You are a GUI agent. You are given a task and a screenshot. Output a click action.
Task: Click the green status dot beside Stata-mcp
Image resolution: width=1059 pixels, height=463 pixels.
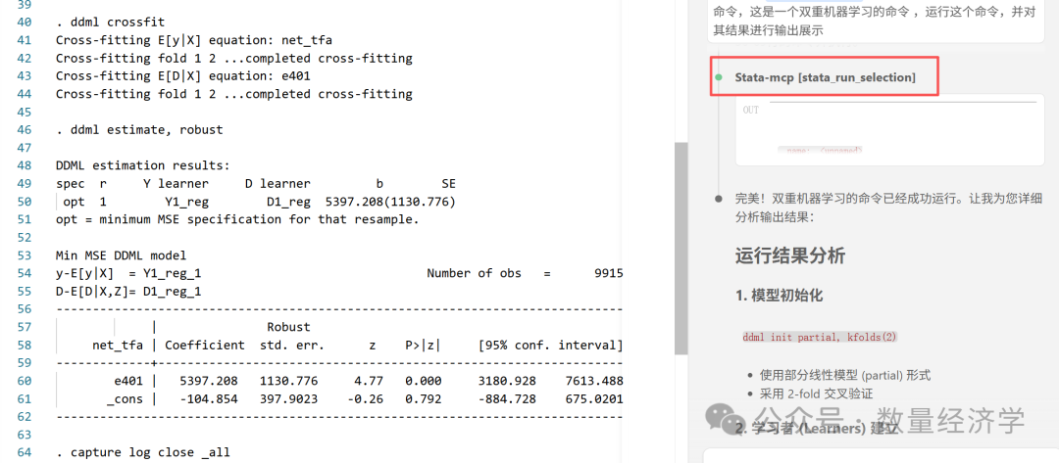click(719, 77)
